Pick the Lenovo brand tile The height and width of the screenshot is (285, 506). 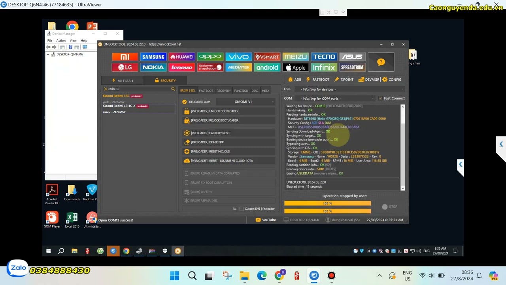(x=181, y=67)
